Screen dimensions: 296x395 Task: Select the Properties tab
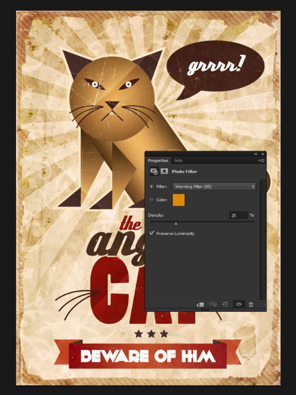(x=158, y=161)
